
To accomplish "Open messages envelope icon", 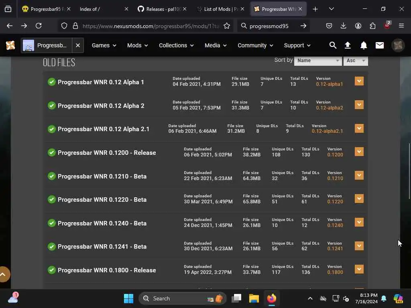I will point(380,45).
